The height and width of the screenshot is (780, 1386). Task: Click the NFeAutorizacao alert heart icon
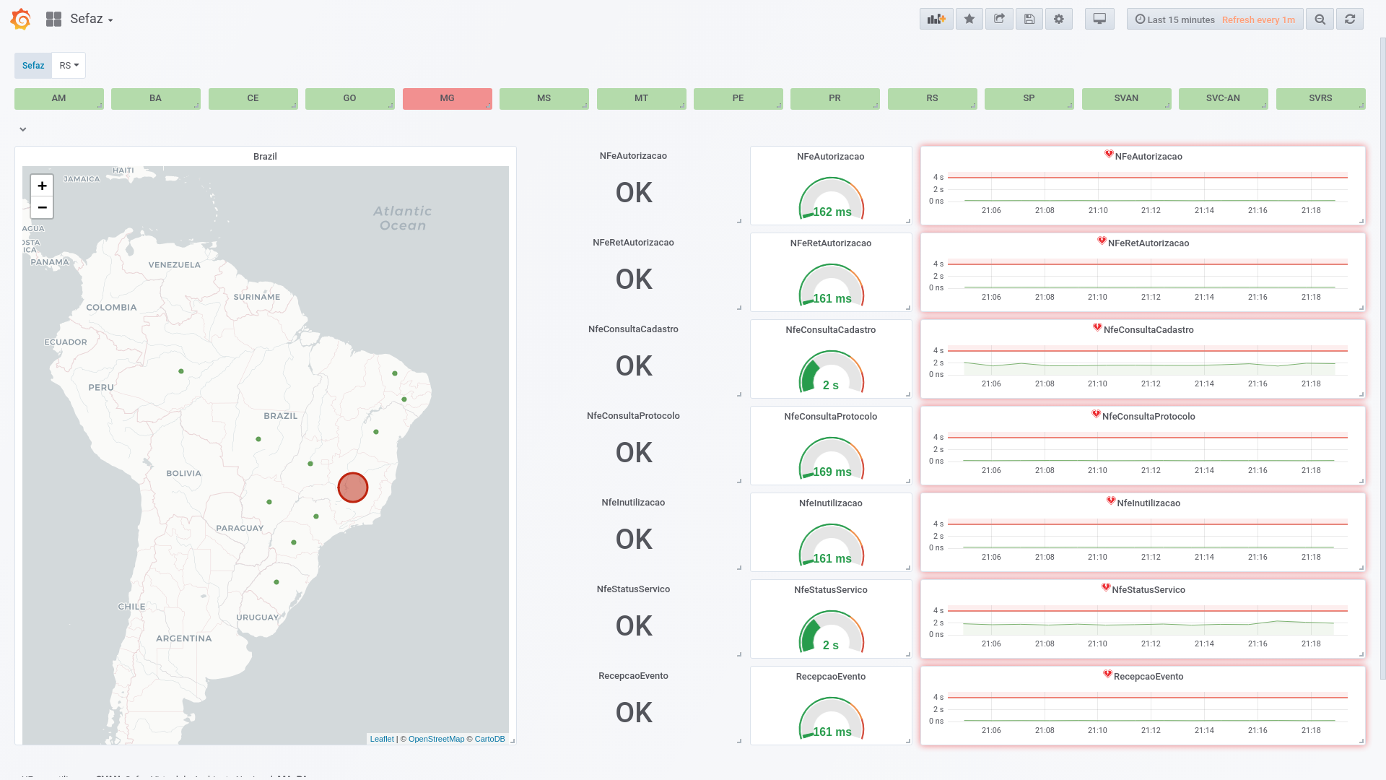(1109, 154)
